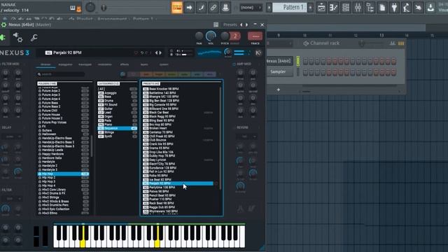
Task: Select next preset arrow beside Presets
Action: pos(246,25)
